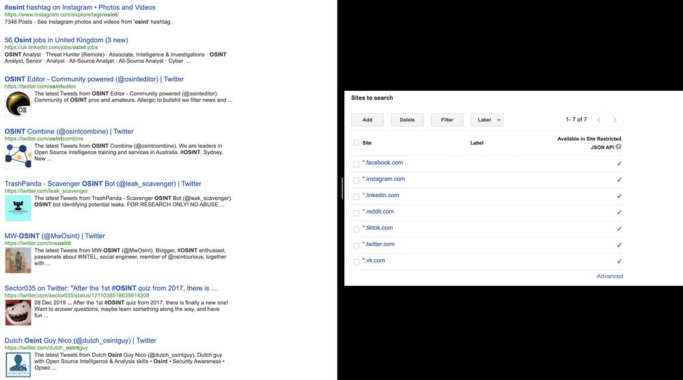Viewport: 683px width, 380px height.
Task: Check the *.facebook.com checkbox
Action: pos(356,164)
